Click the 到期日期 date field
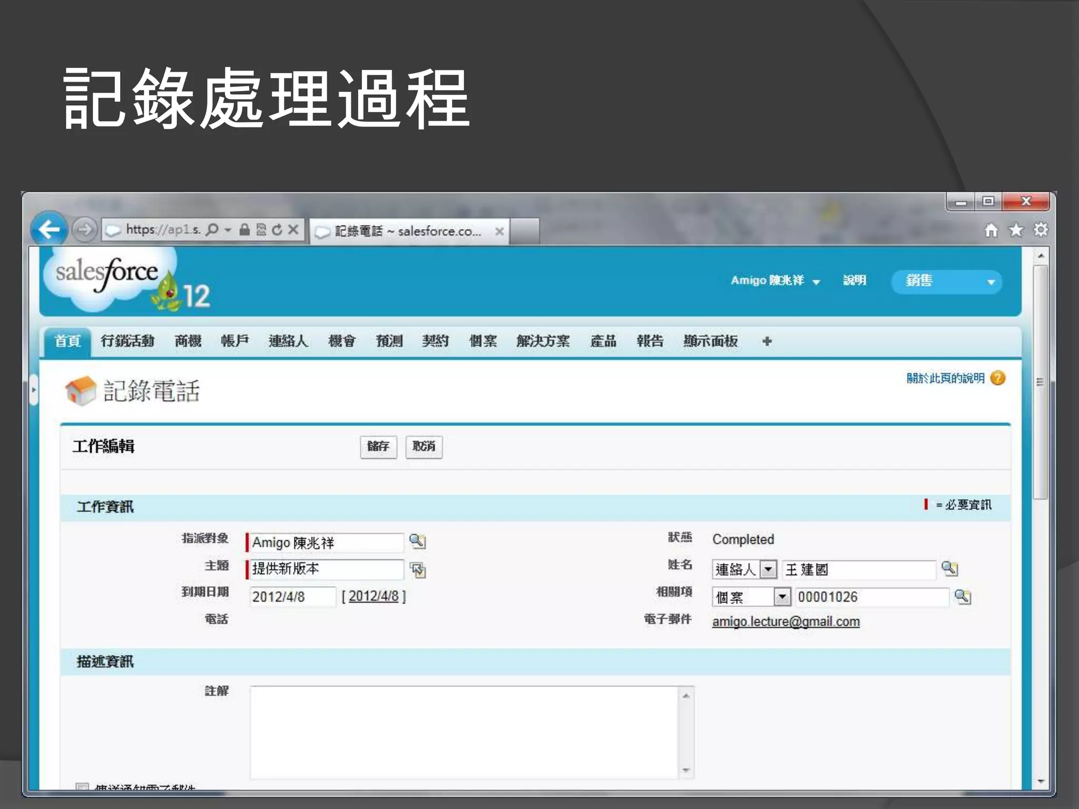The width and height of the screenshot is (1079, 809). (292, 597)
